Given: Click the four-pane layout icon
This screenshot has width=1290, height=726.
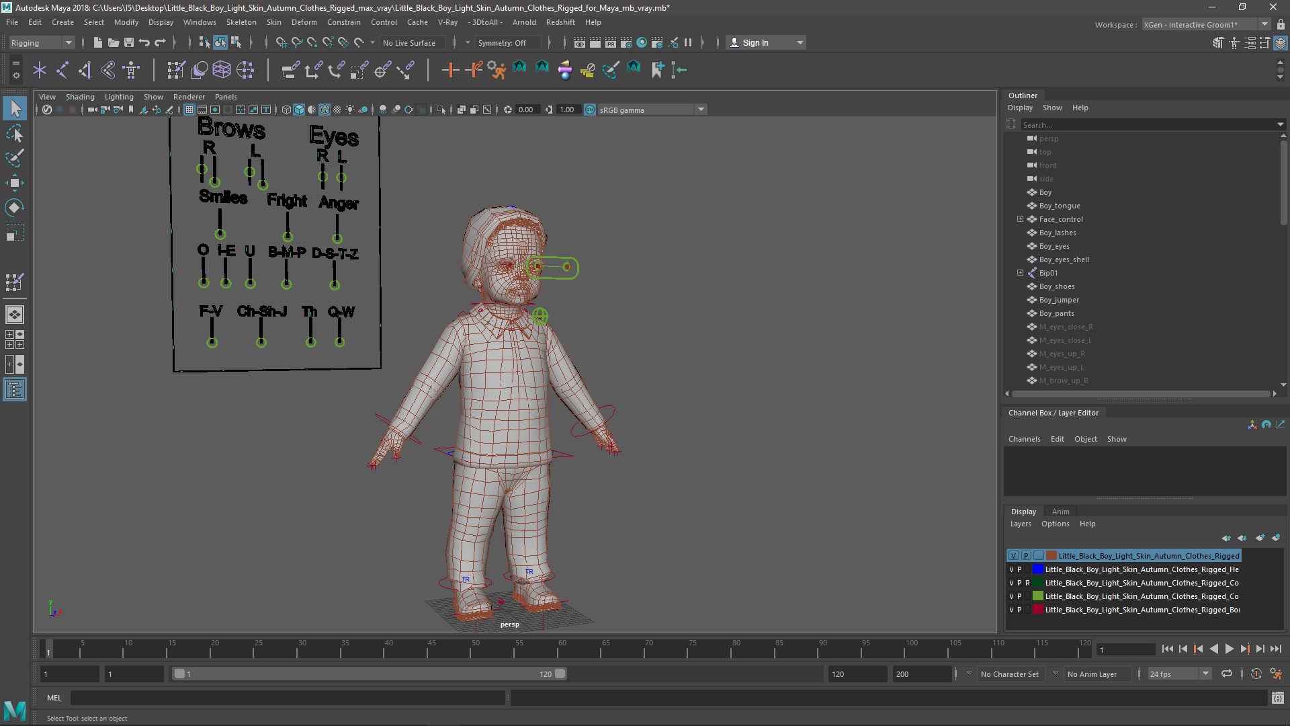Looking at the screenshot, I should pos(15,339).
